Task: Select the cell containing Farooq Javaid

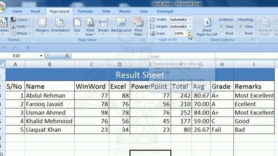Action: [x=50, y=104]
